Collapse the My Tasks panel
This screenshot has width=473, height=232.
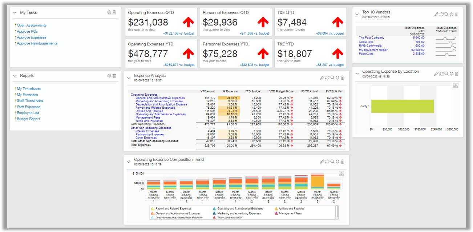(x=15, y=13)
